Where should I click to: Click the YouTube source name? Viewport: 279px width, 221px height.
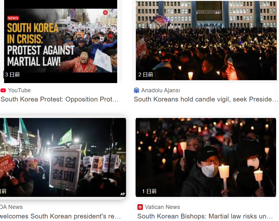point(19,90)
